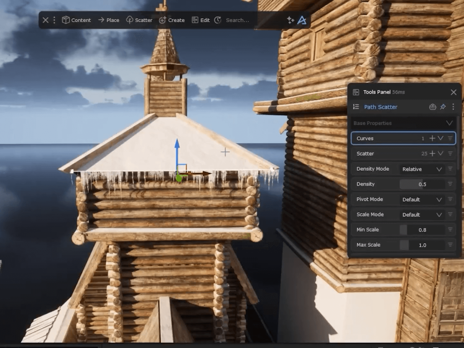
Task: Open the three-dot menu in Tools Panel
Action: 453,107
